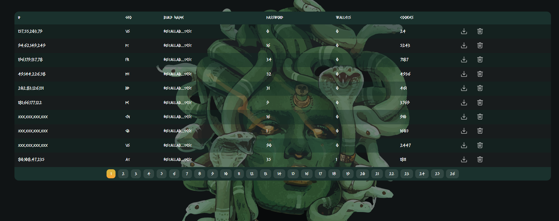Switch to page 11
The image size is (559, 221).
click(x=239, y=174)
